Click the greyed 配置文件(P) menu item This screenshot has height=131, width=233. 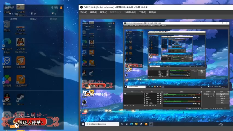click(116, 12)
